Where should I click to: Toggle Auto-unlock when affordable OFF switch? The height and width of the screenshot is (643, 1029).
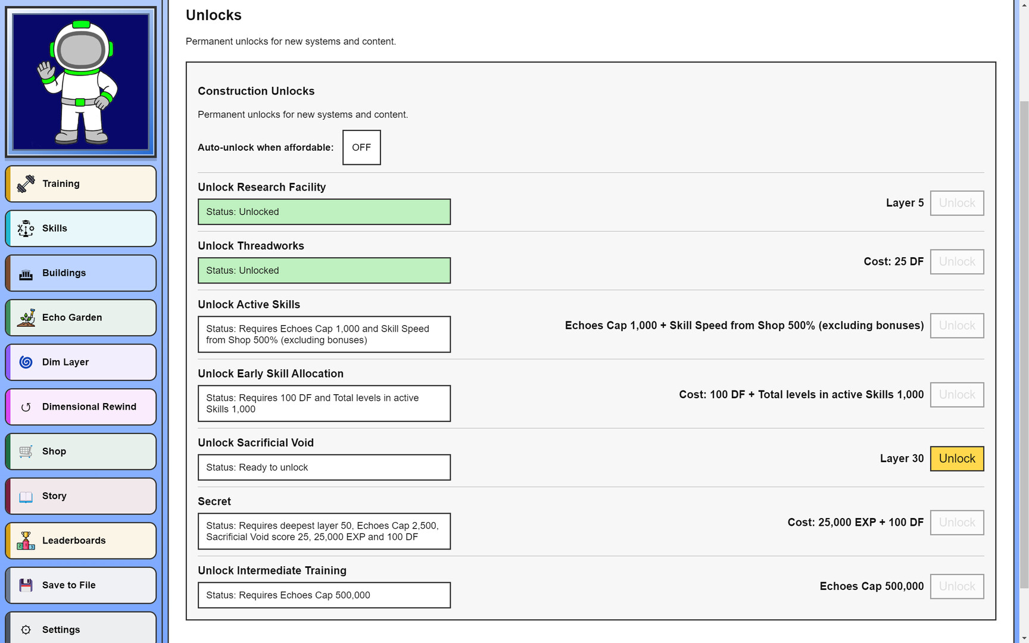click(x=361, y=148)
